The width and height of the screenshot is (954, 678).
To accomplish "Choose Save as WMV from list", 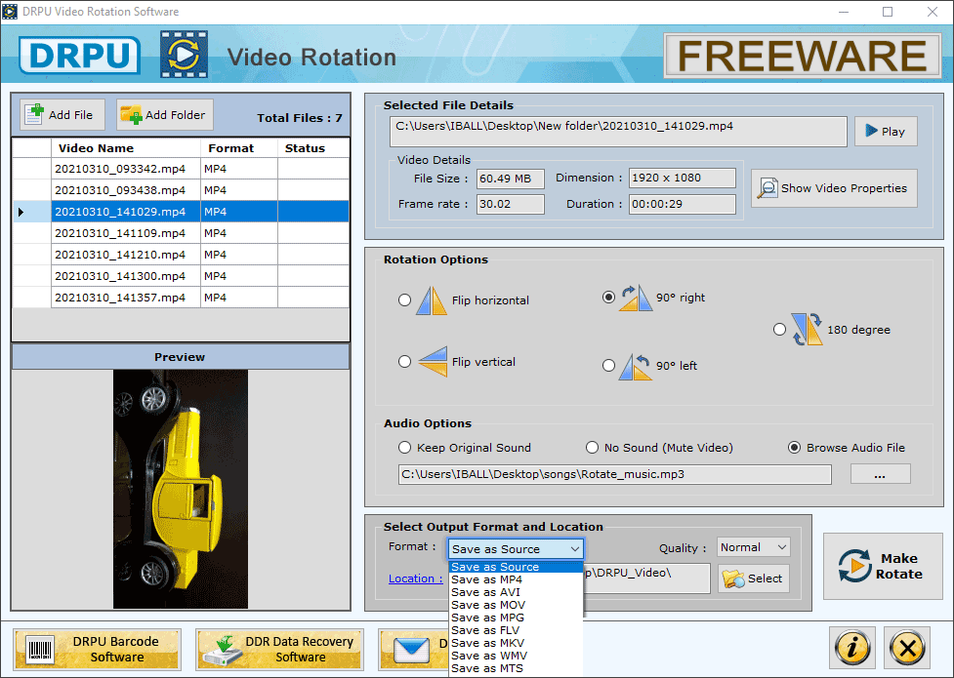I will pos(516,657).
